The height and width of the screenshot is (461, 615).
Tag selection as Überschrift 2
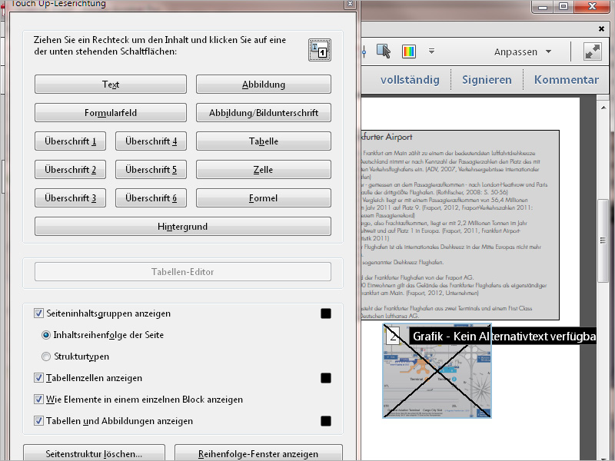click(70, 169)
